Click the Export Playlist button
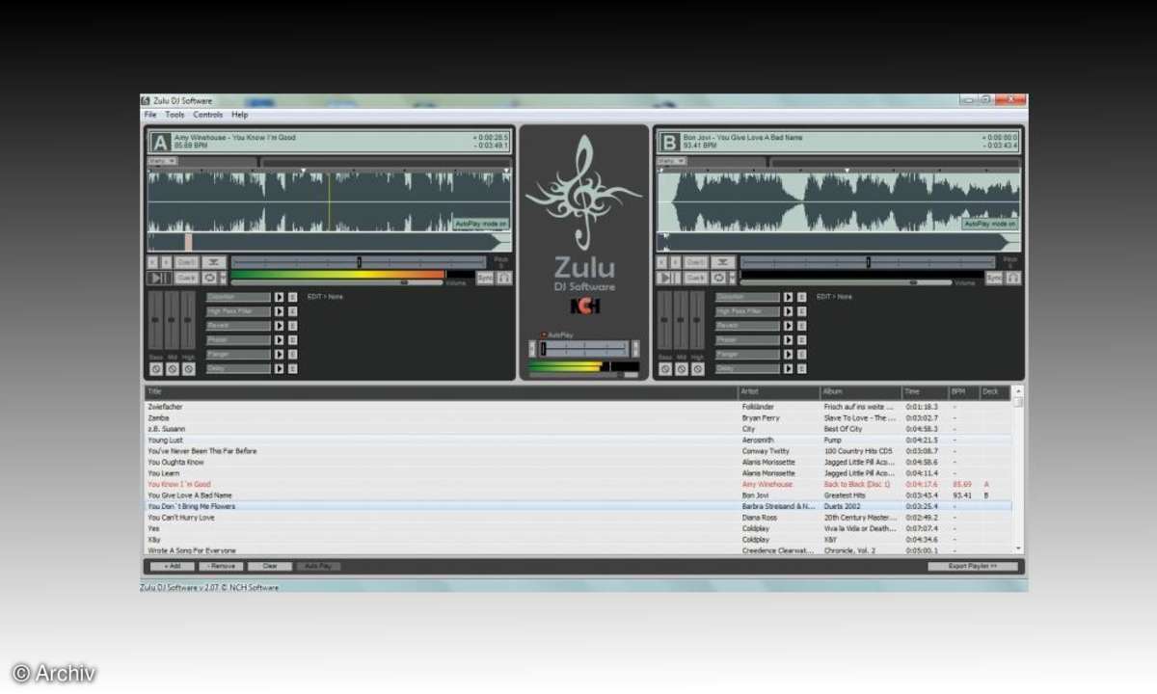1157x694 pixels. coord(973,566)
